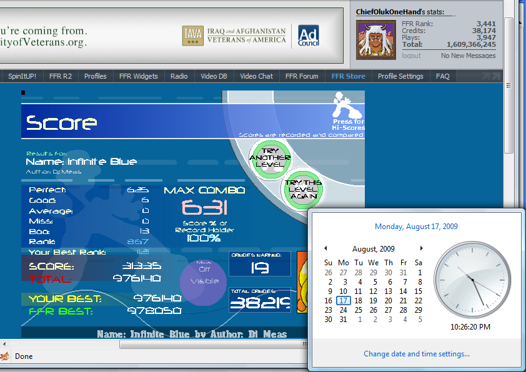
Task: Go to previous month in calendar
Action: [x=325, y=248]
